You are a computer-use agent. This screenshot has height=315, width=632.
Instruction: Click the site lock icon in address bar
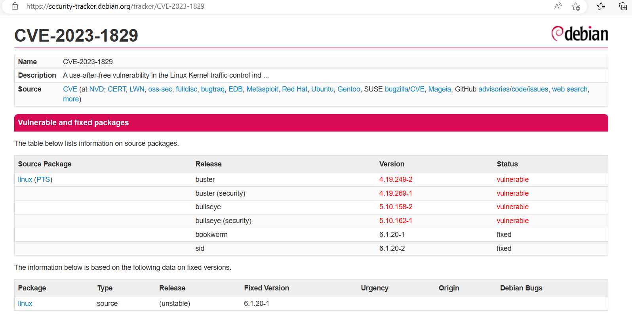click(x=15, y=6)
